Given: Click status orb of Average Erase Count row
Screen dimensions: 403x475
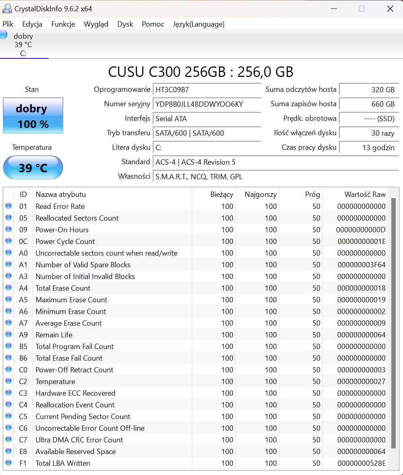Looking at the screenshot, I should click(8, 322).
